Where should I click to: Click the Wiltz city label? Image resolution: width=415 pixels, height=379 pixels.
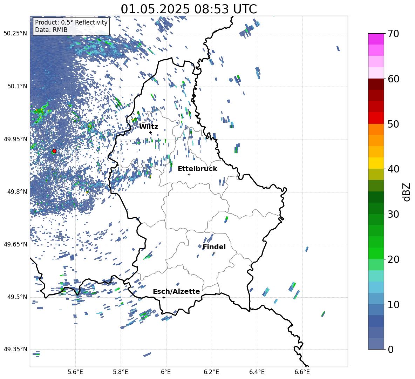[149, 127]
